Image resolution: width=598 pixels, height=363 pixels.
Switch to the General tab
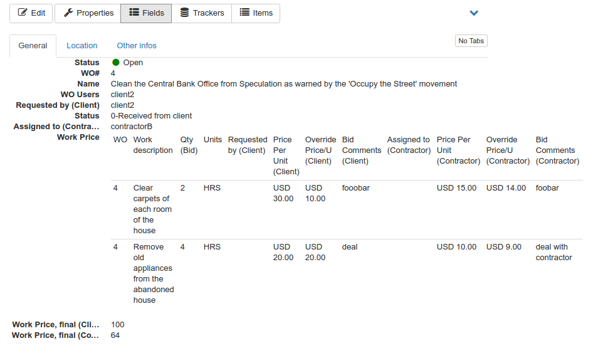tap(33, 46)
